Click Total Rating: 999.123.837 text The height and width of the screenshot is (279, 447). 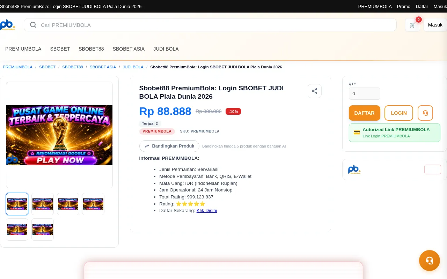tap(186, 197)
